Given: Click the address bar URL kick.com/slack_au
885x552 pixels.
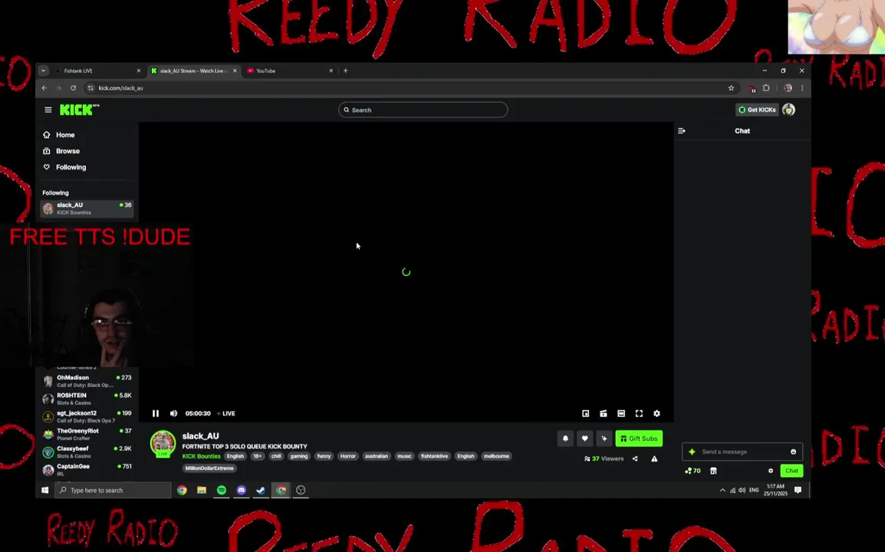Looking at the screenshot, I should 120,88.
